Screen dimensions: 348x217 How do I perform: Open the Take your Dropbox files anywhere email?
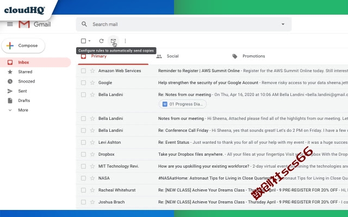pyautogui.click(x=212, y=154)
